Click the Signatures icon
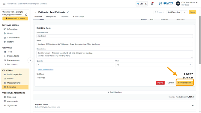The height and width of the screenshot is (113, 201). [5, 106]
